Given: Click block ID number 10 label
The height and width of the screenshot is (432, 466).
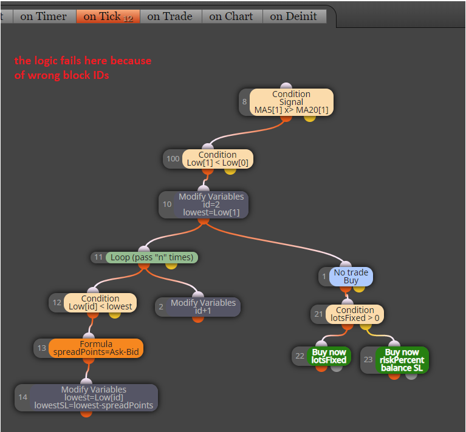Looking at the screenshot, I should pyautogui.click(x=167, y=204).
